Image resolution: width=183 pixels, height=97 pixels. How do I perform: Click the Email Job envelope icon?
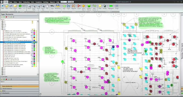point(15,6)
